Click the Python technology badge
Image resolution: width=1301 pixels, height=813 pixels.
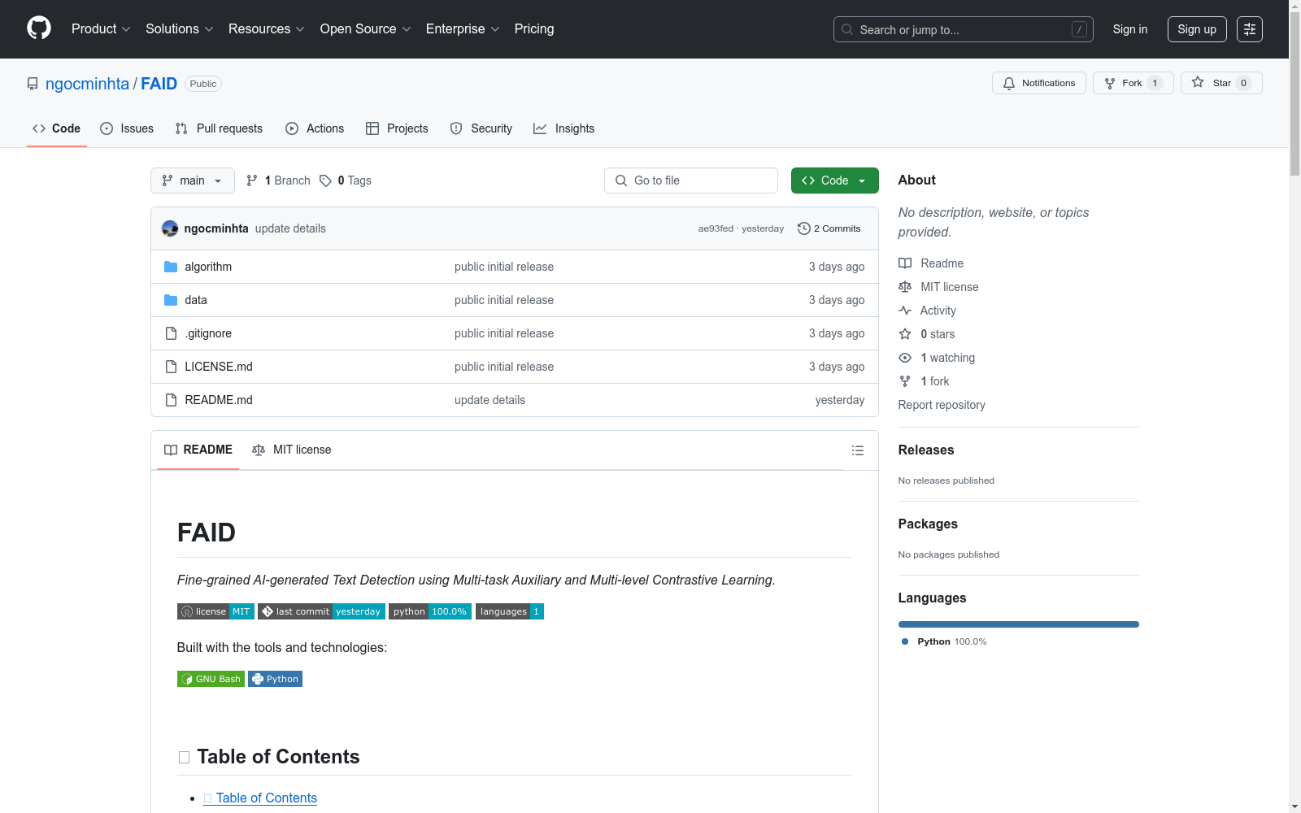click(275, 679)
